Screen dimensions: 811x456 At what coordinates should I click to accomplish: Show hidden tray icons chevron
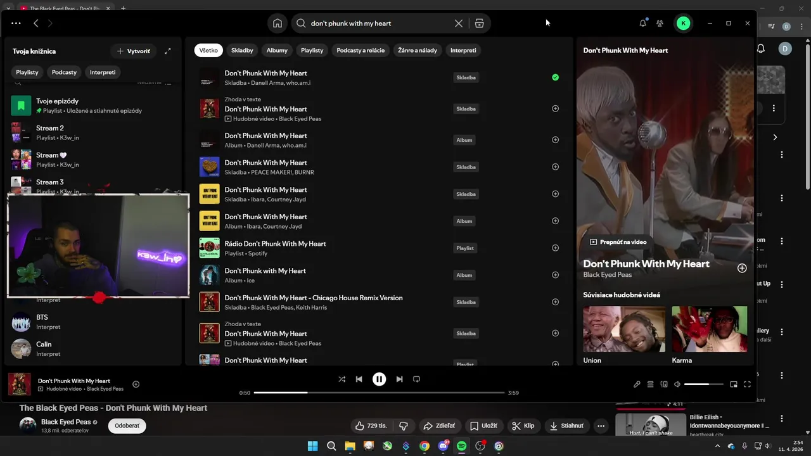[x=718, y=446]
